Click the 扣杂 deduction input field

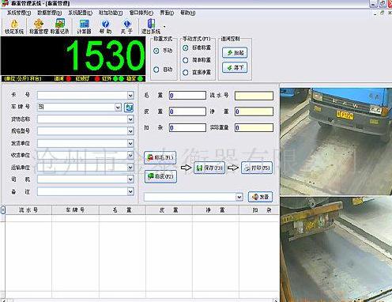coord(187,128)
